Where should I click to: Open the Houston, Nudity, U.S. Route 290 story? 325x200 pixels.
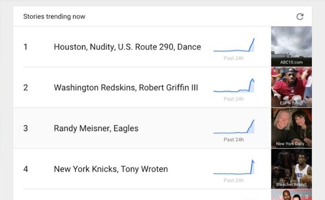point(127,47)
